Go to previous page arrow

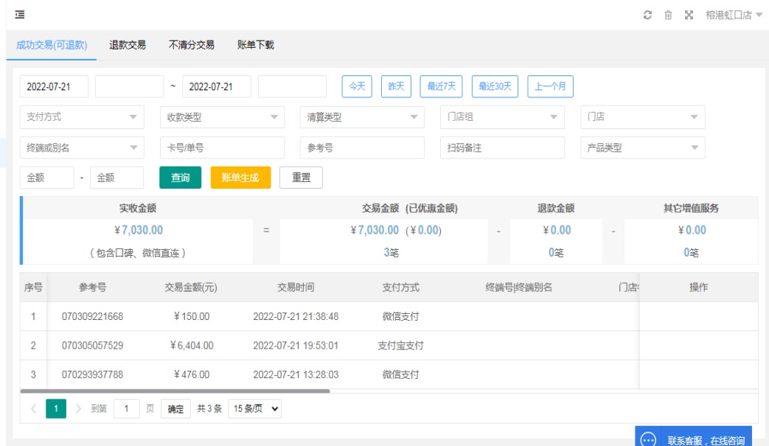[33, 409]
